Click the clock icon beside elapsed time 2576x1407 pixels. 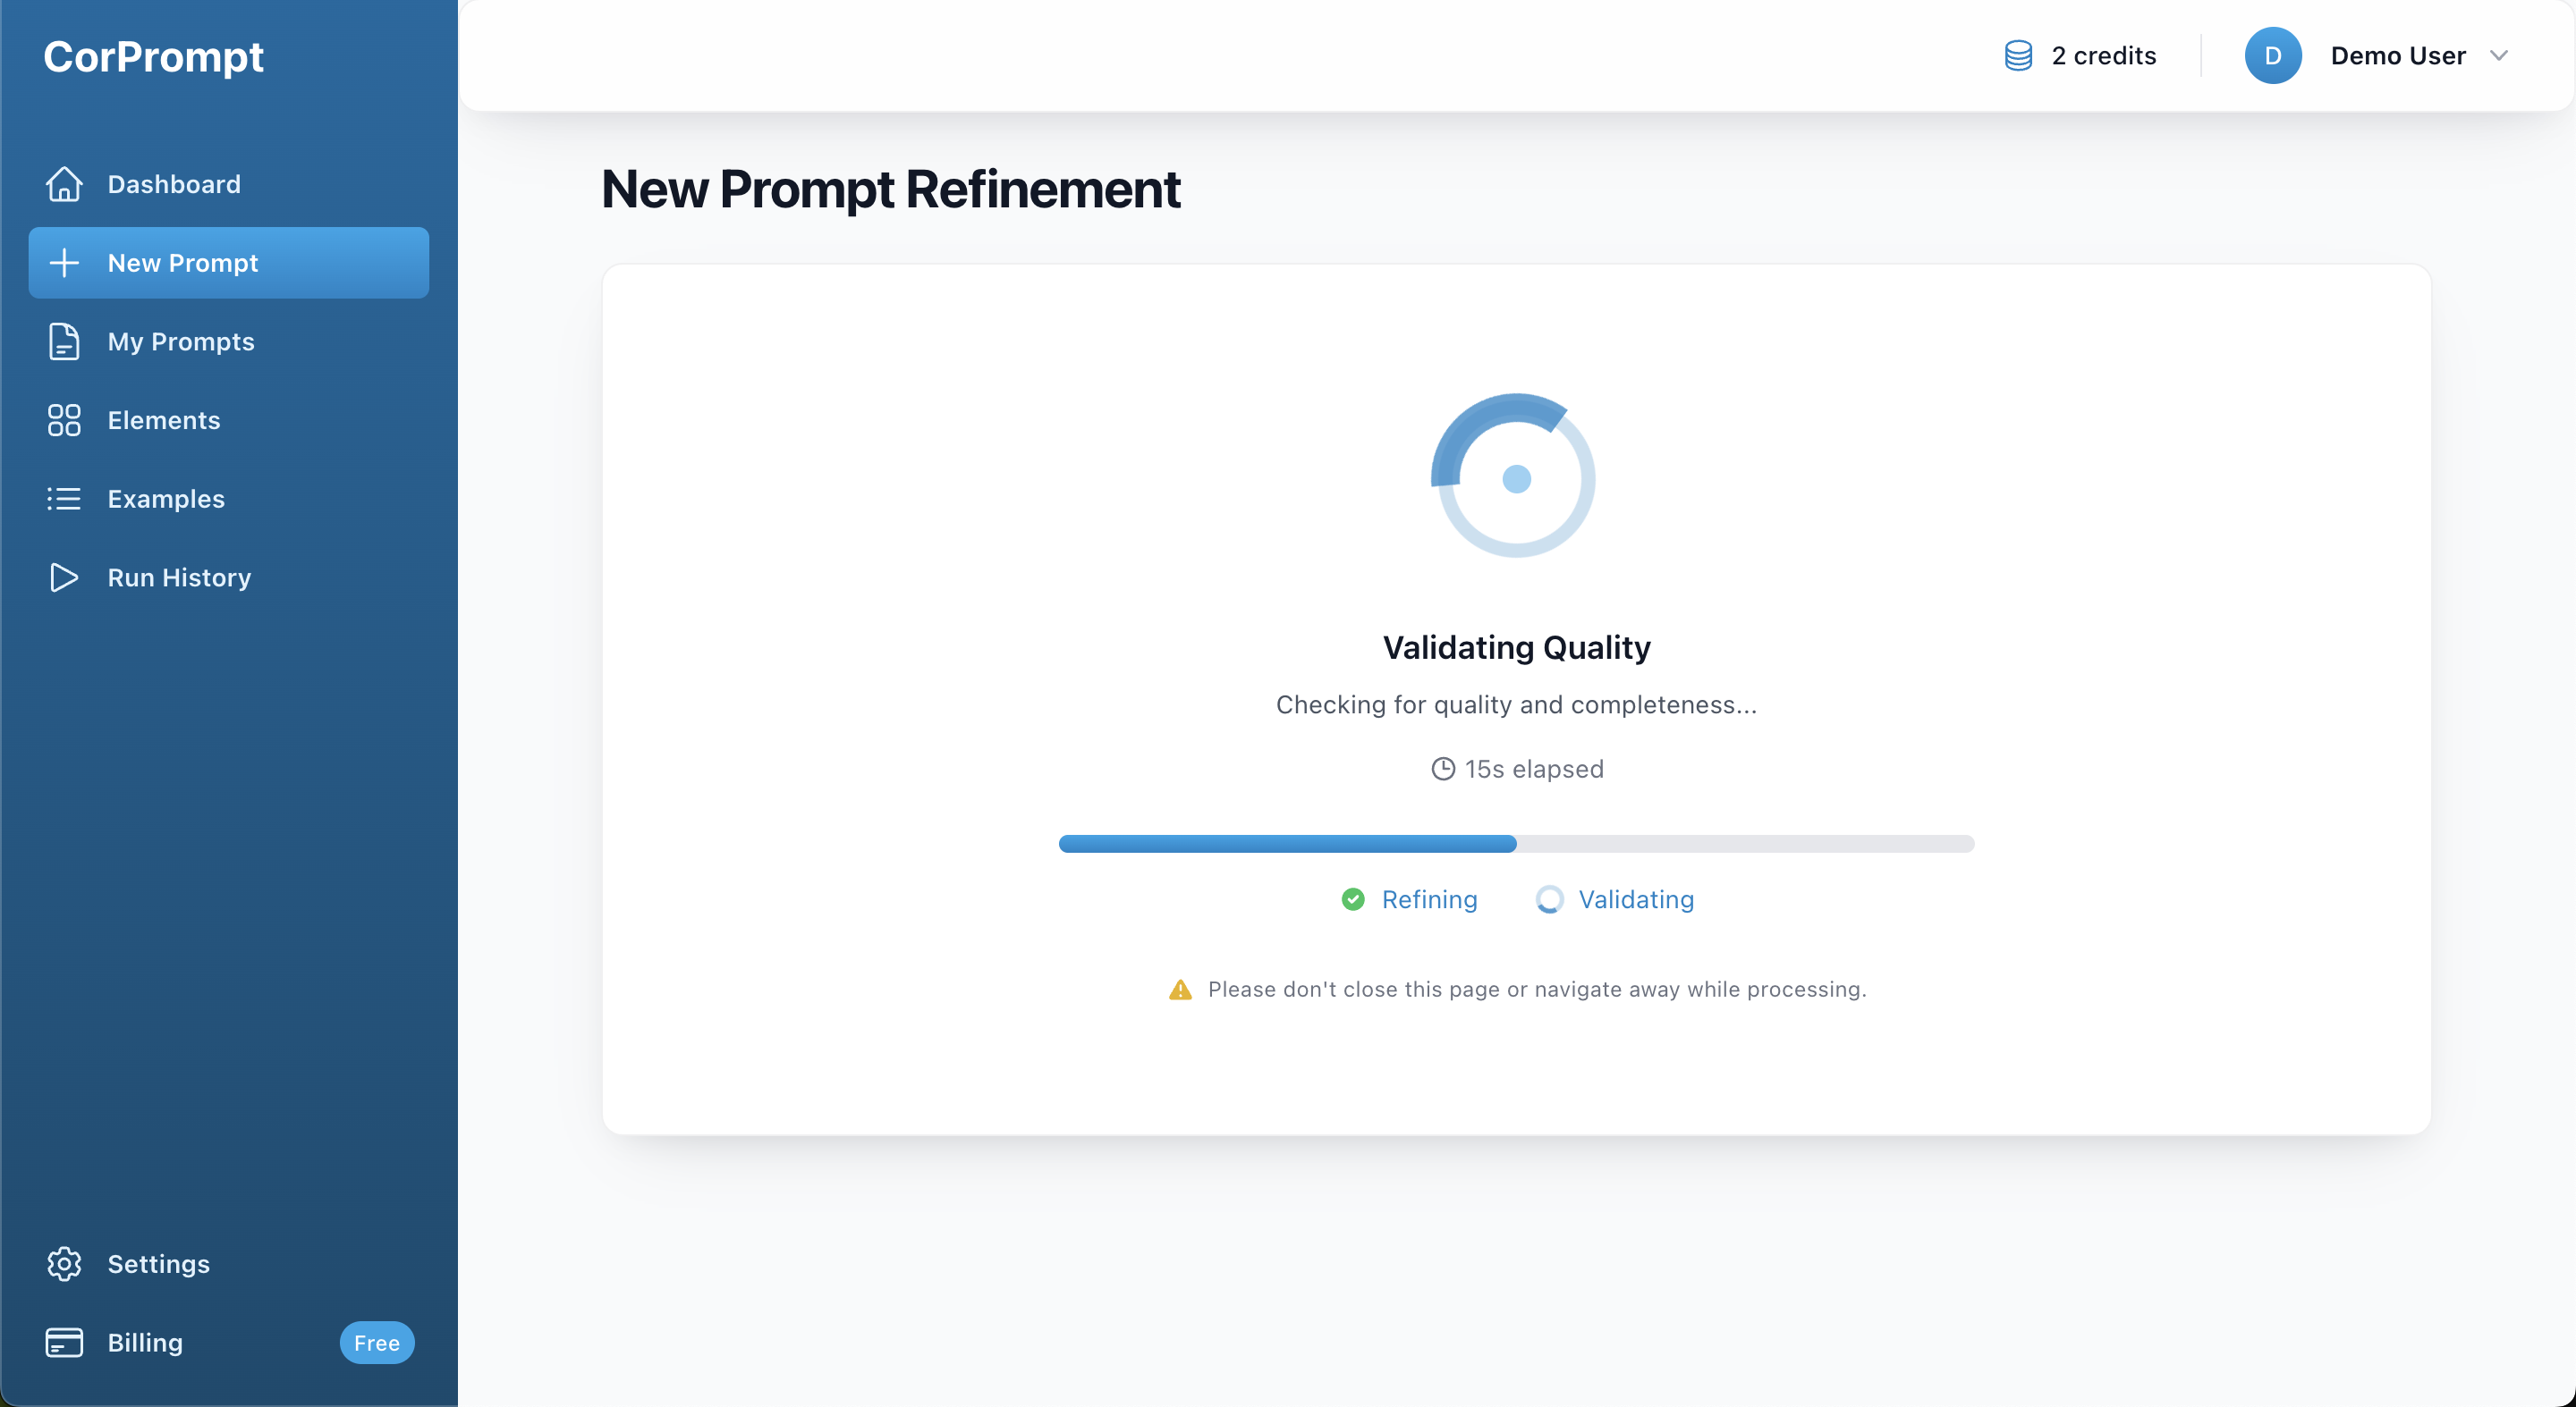[1443, 769]
